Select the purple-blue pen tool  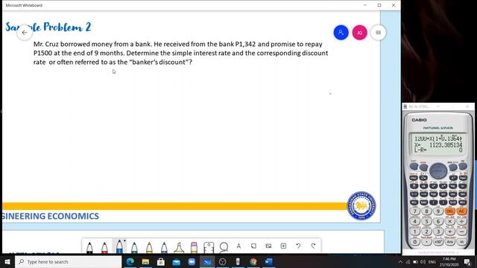point(164,247)
